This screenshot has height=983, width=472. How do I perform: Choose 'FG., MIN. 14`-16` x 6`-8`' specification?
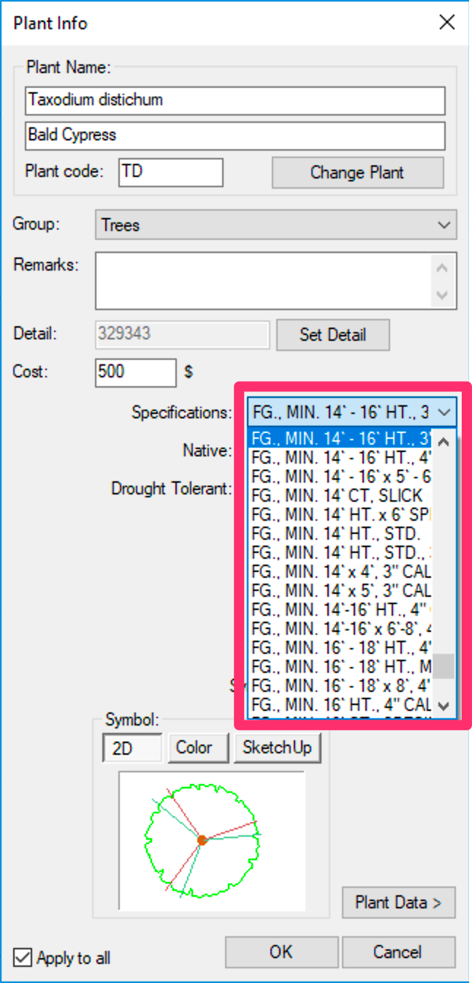pyautogui.click(x=340, y=628)
